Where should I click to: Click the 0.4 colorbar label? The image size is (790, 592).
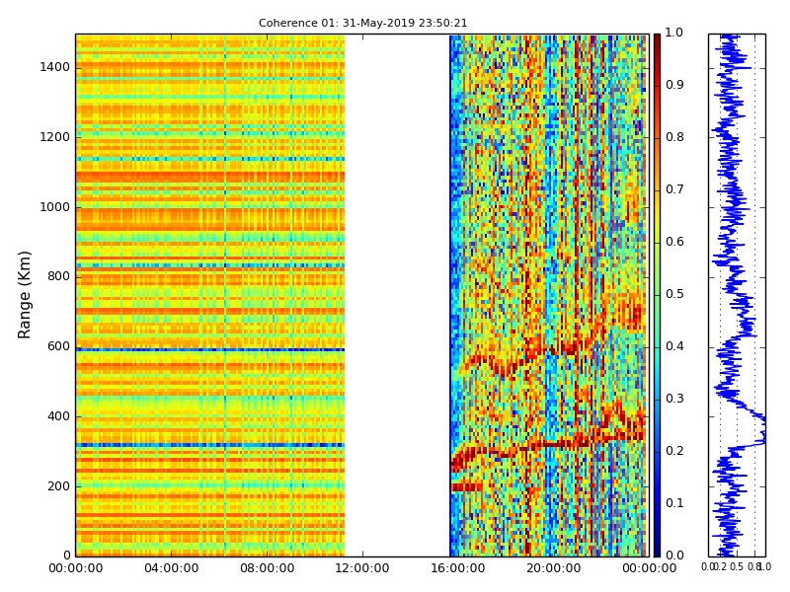pos(674,346)
